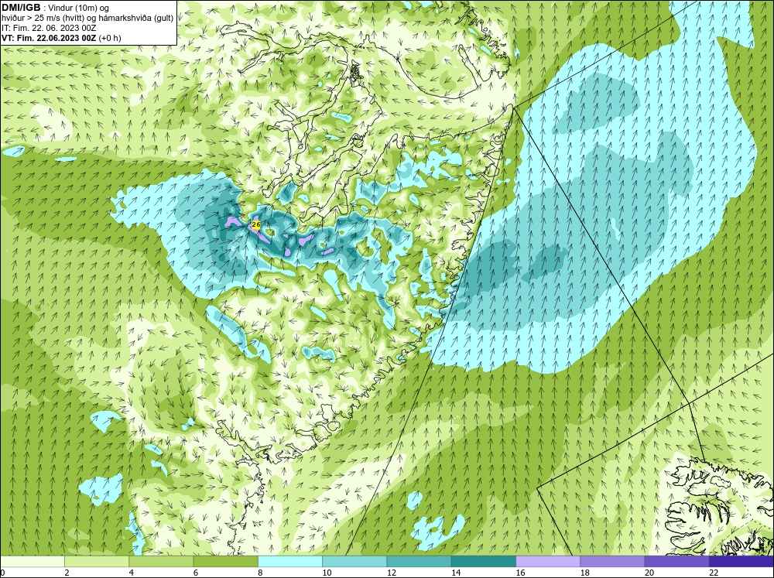Click the legend label '2'
This screenshot has width=774, height=578.
pyautogui.click(x=67, y=573)
